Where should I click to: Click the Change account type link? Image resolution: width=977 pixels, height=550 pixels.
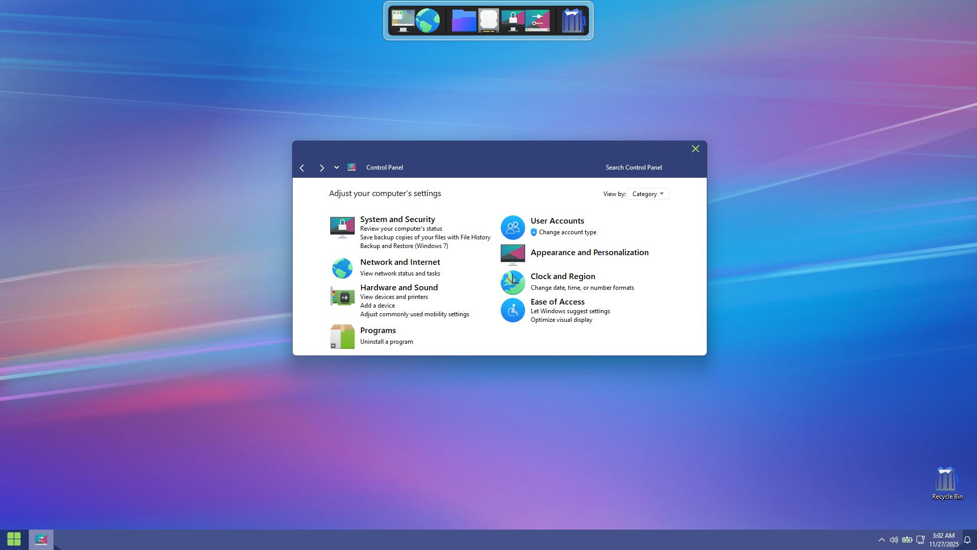point(567,232)
